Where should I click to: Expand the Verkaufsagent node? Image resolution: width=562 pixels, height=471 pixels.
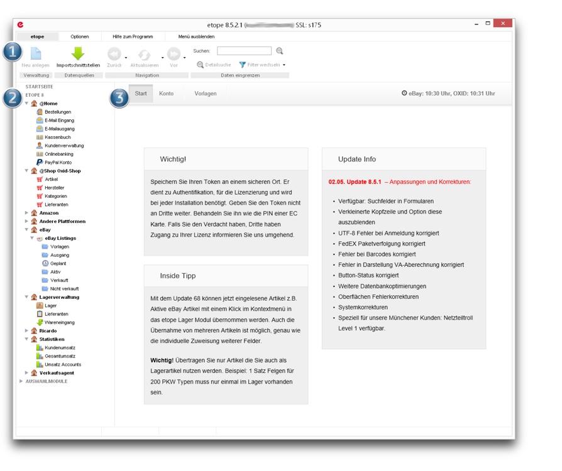[x=26, y=372]
